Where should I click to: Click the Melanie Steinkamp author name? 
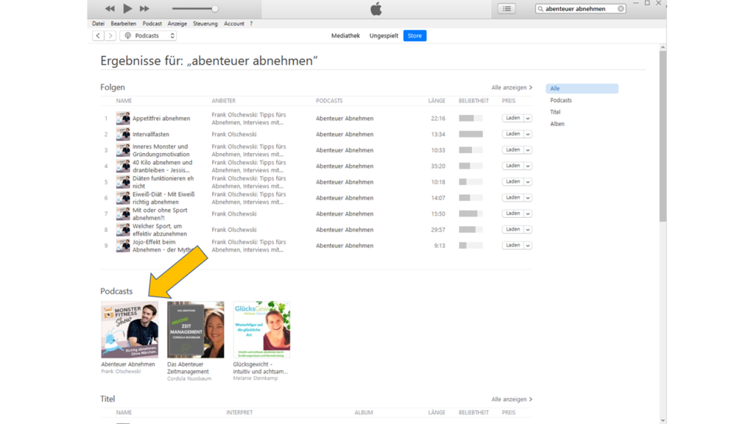click(256, 378)
